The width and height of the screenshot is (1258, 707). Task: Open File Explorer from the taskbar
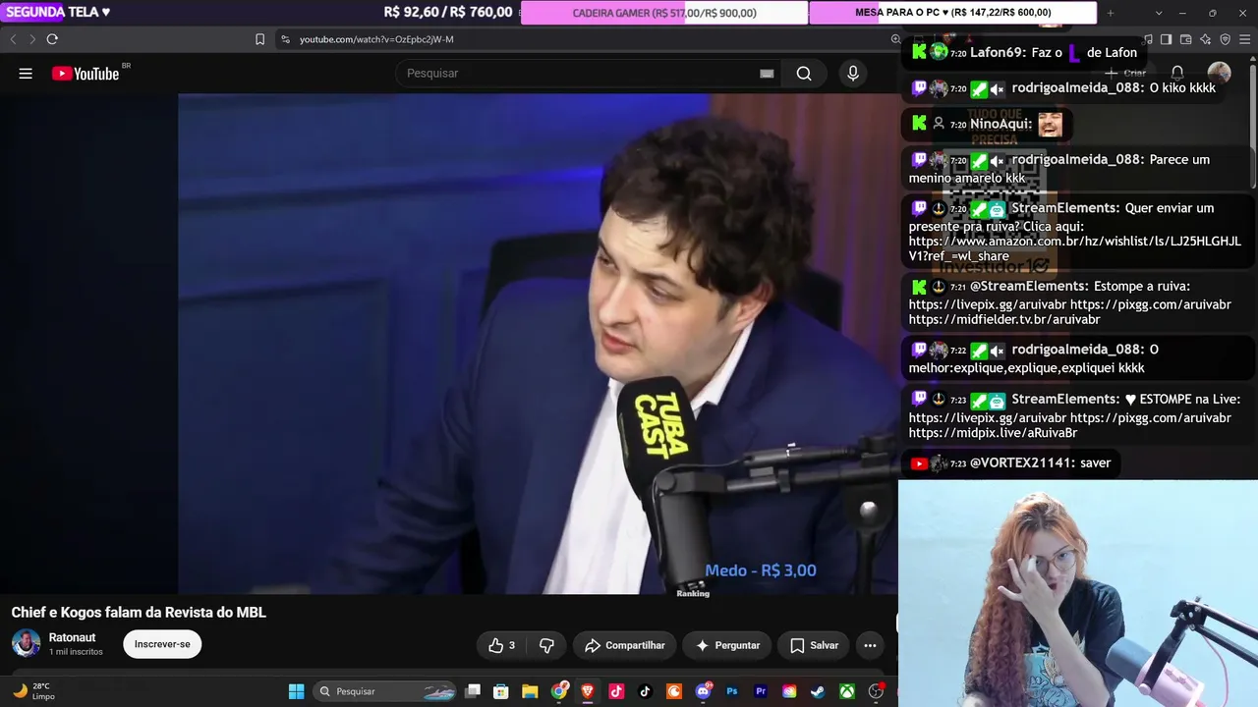529,691
